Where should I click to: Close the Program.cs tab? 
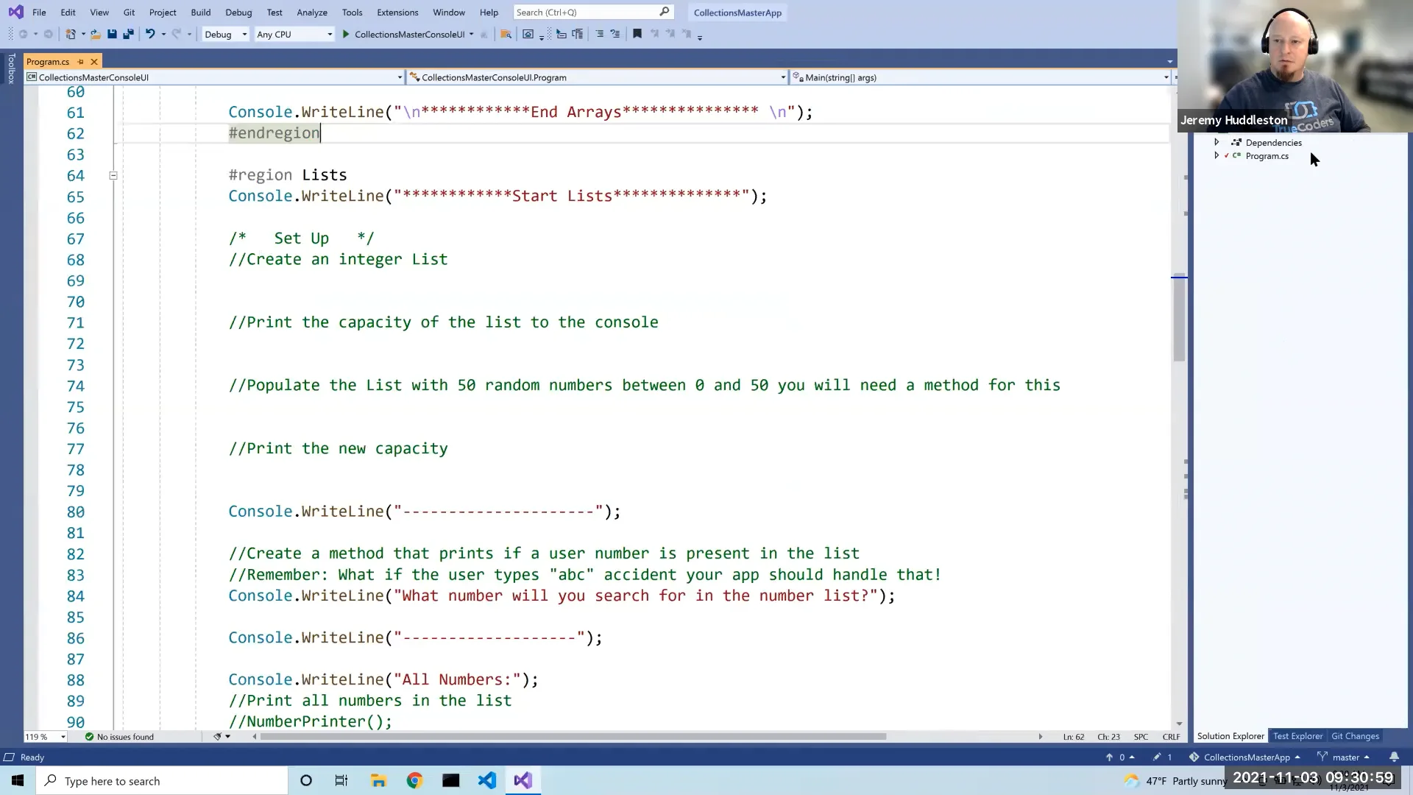[94, 61]
